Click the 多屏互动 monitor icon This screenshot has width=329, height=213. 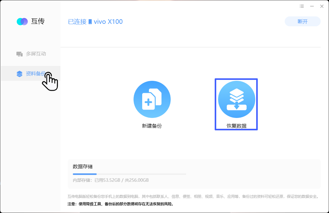[20, 54]
